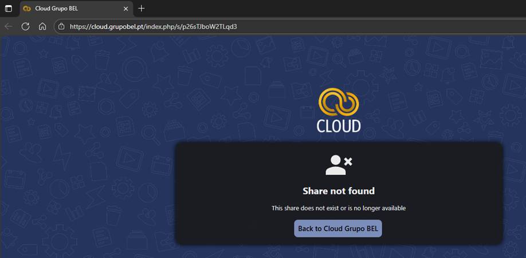The image size is (526, 258).
Task: Click the golden Cloud logo
Action: coord(339,110)
